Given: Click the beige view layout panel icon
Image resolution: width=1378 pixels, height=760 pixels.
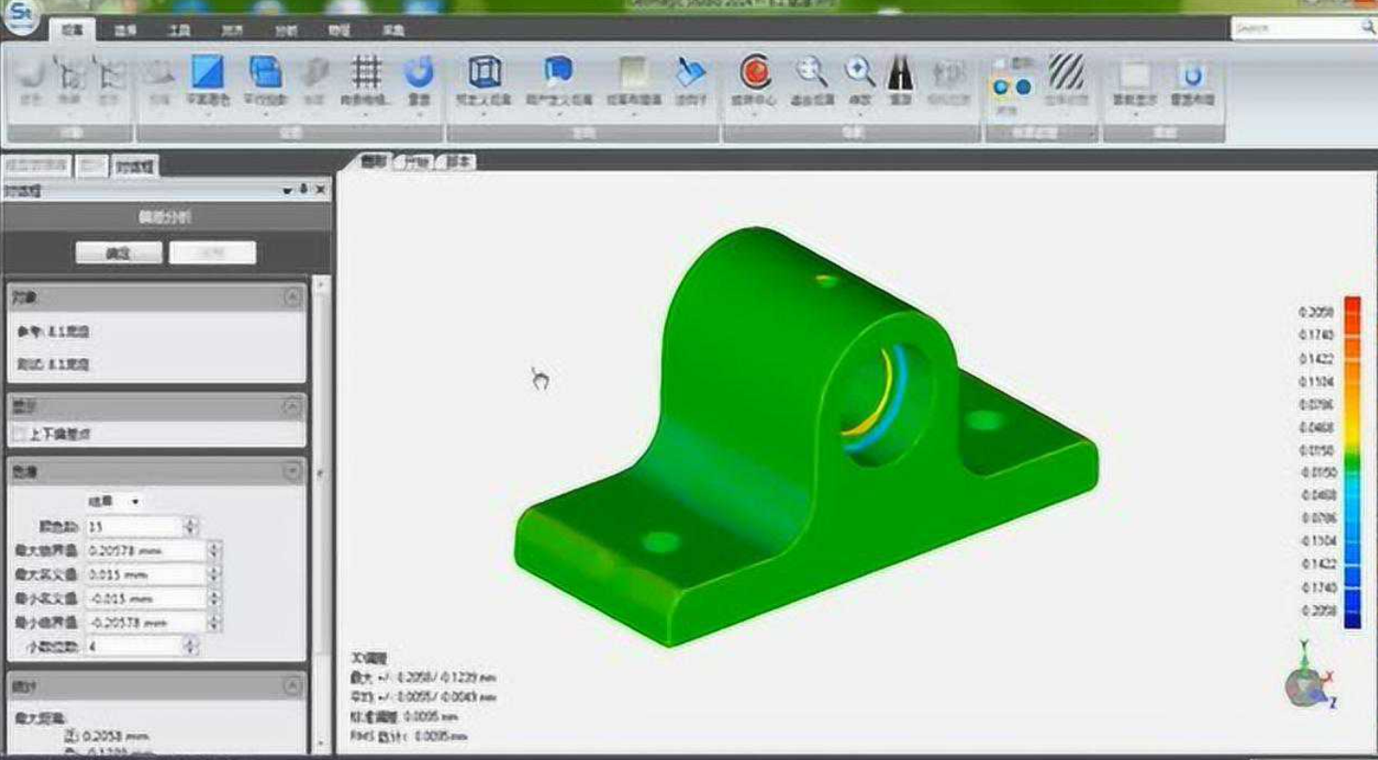Looking at the screenshot, I should (x=633, y=71).
